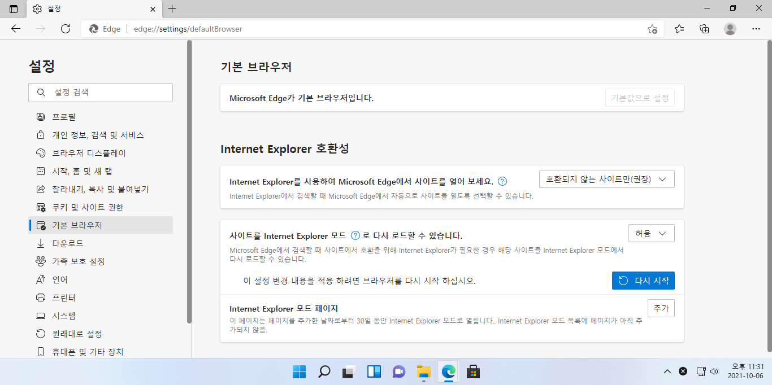The height and width of the screenshot is (385, 772).
Task: Click the volume speaker tray icon
Action: click(714, 371)
